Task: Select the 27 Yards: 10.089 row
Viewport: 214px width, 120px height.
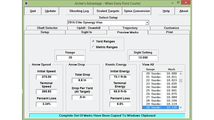Action: (160, 97)
